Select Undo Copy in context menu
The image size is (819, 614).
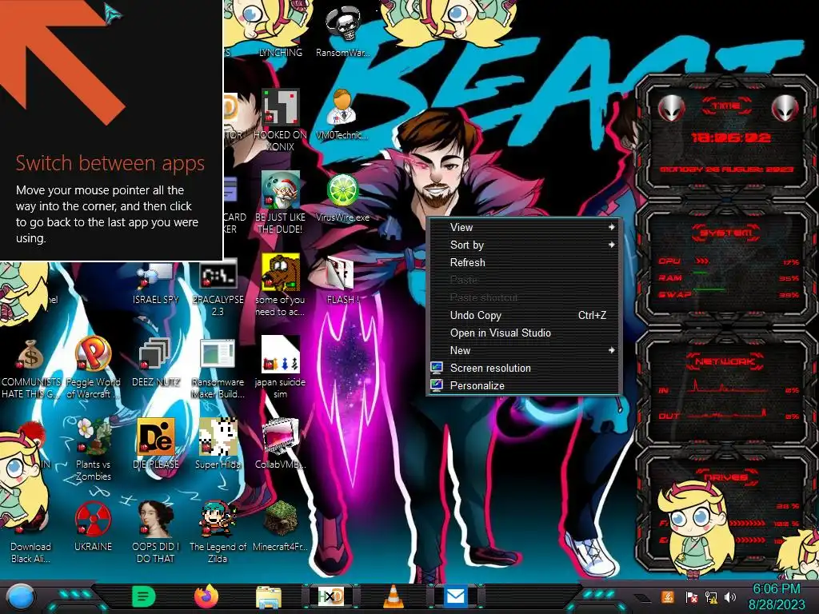(x=524, y=315)
